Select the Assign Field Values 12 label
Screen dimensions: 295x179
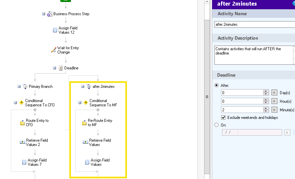click(68, 30)
